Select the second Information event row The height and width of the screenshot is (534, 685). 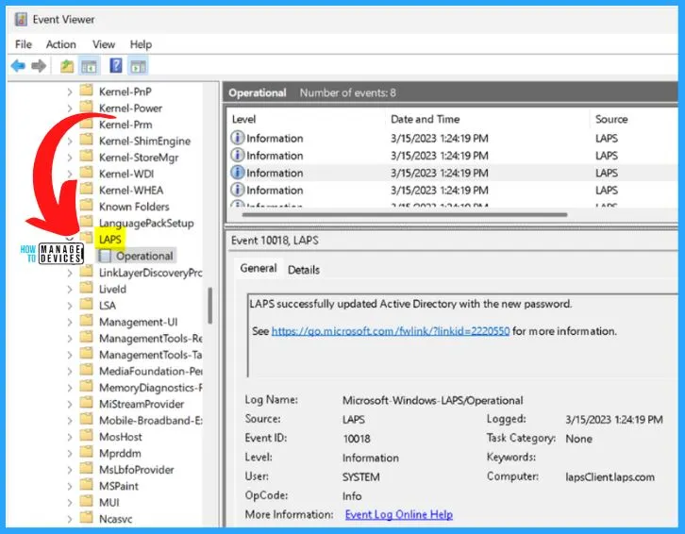pyautogui.click(x=452, y=156)
